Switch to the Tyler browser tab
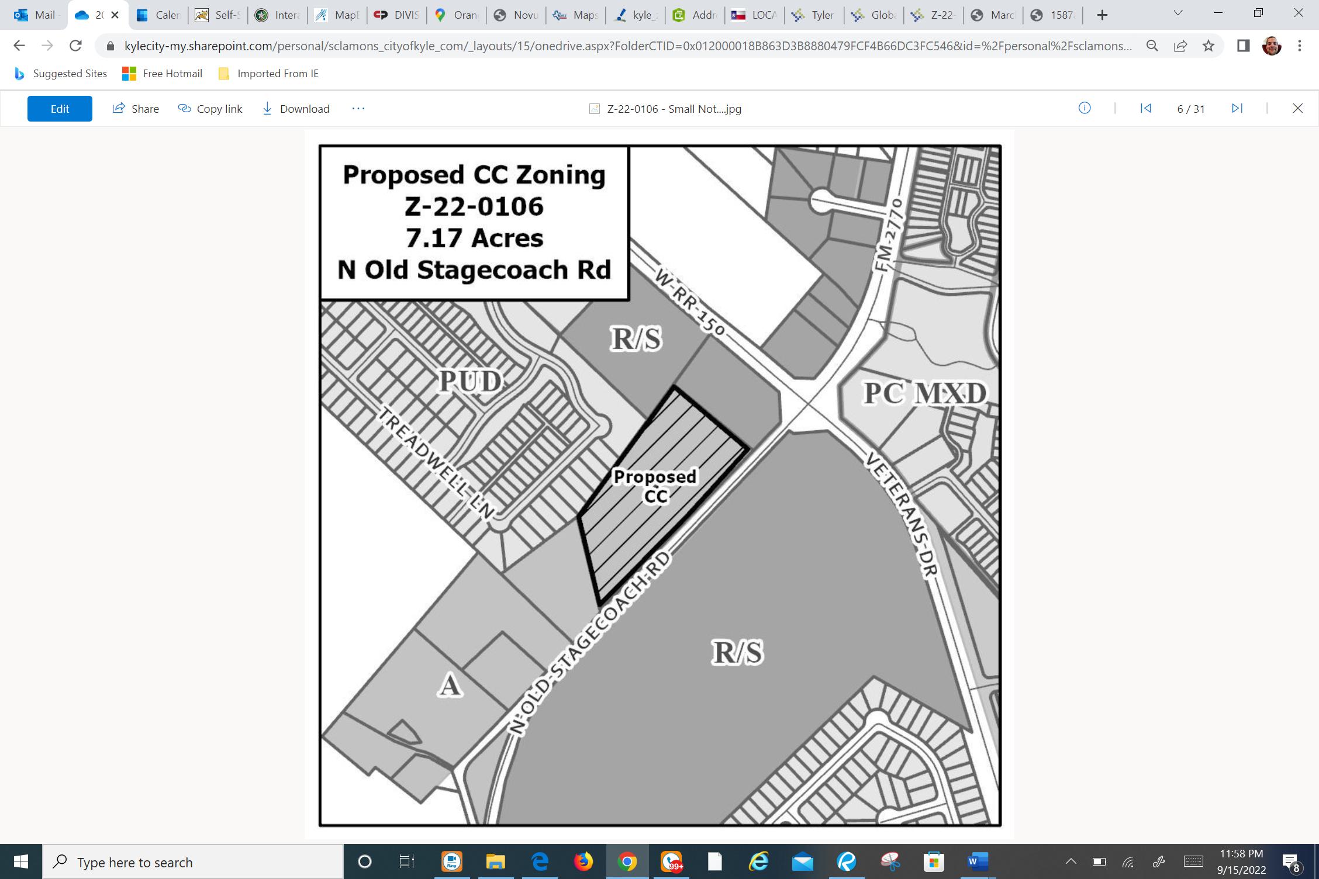The width and height of the screenshot is (1319, 879). [x=814, y=15]
